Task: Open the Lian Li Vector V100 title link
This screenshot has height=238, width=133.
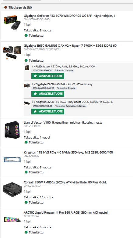Action: tap(63, 122)
